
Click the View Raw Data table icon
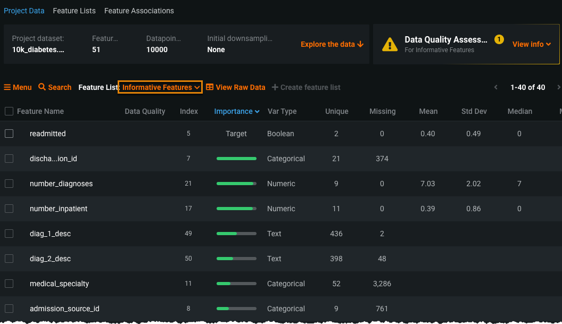[210, 87]
